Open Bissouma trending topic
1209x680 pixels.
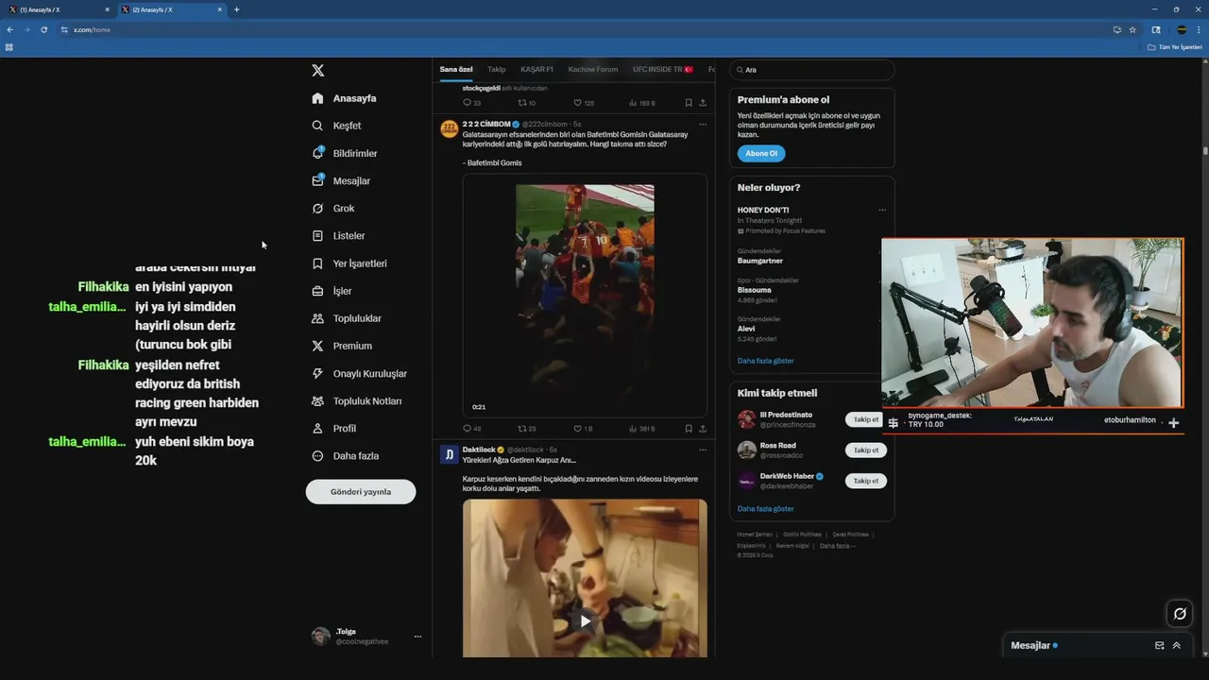755,290
